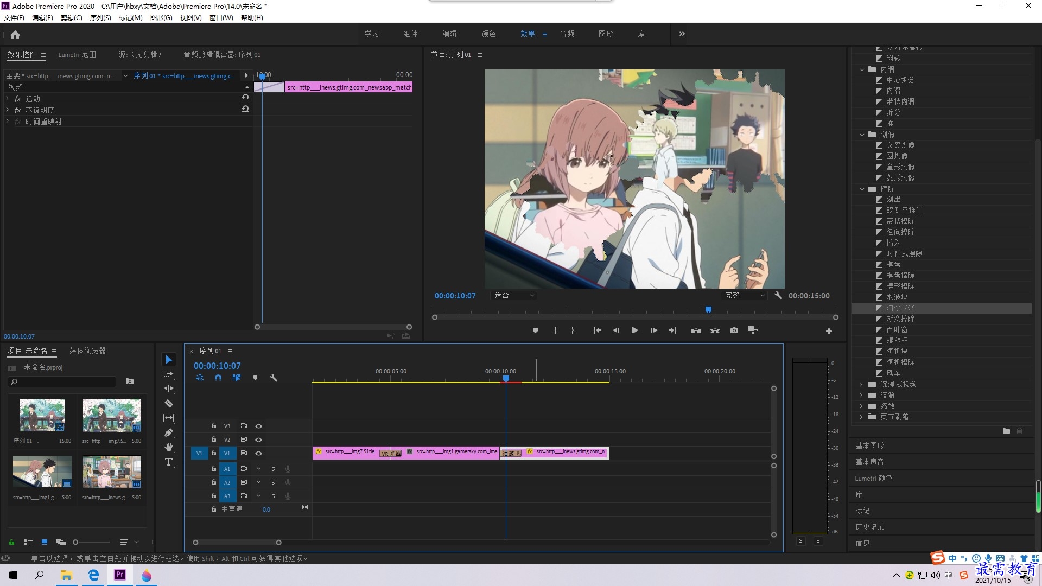Click the Extract button in program monitor
1042x586 pixels.
pyautogui.click(x=715, y=330)
